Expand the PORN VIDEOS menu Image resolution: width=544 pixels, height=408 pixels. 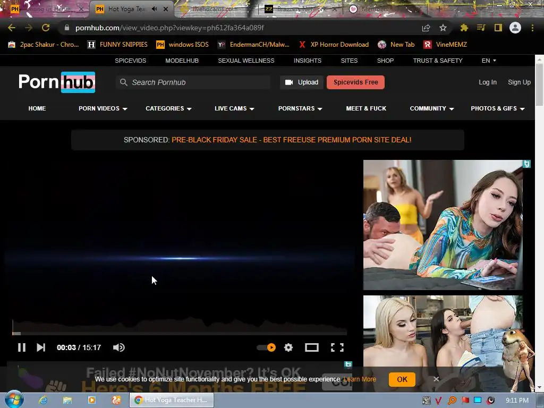103,108
